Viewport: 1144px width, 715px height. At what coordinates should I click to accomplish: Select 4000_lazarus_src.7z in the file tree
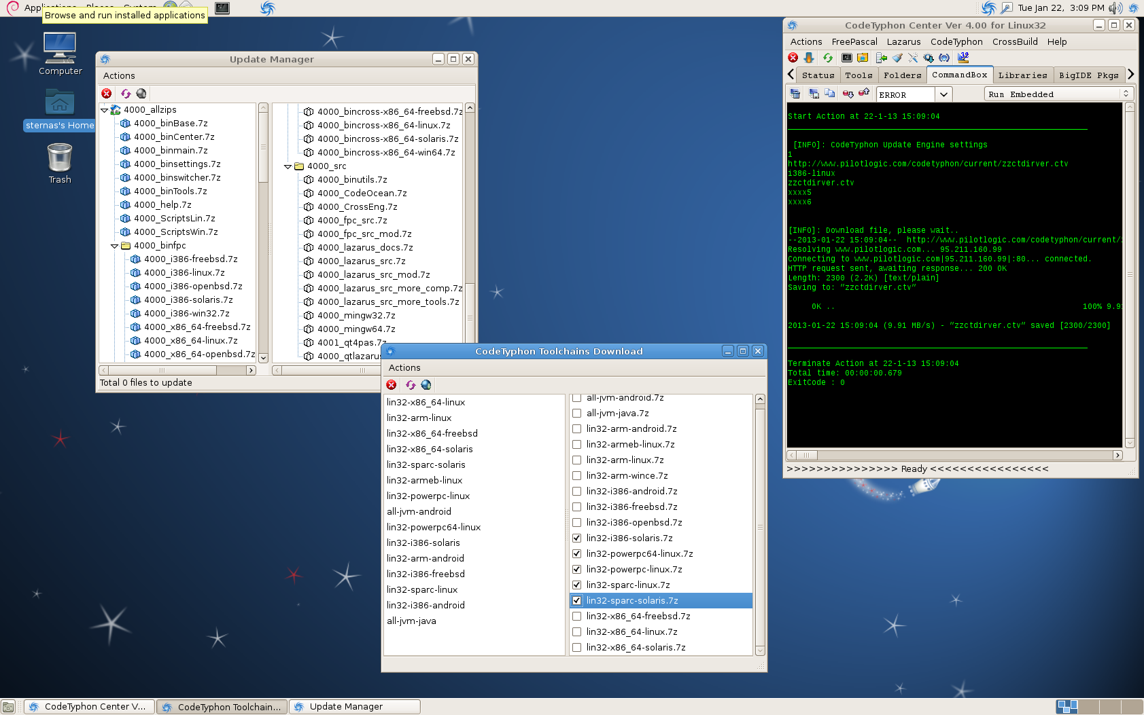361,261
